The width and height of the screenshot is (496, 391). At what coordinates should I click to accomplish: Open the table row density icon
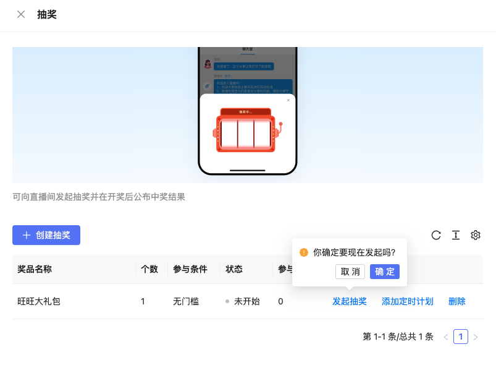tap(456, 235)
